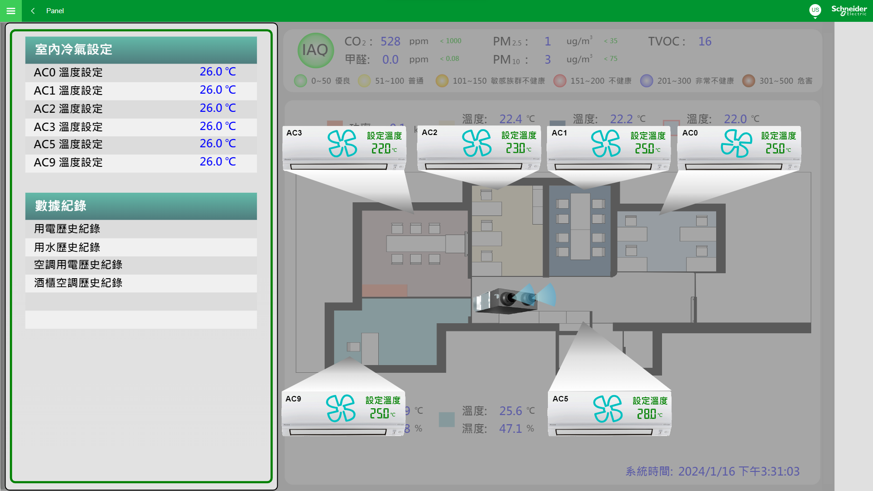Click the ventilation unit icon on floorplan
This screenshot has height=491, width=873.
point(507,301)
